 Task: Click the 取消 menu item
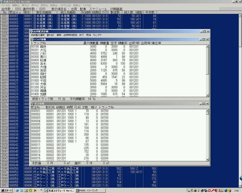[x=88, y=35]
